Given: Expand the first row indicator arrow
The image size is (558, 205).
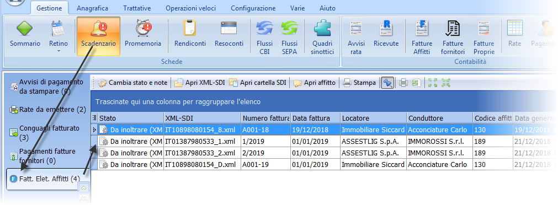Looking at the screenshot, I should [x=94, y=130].
